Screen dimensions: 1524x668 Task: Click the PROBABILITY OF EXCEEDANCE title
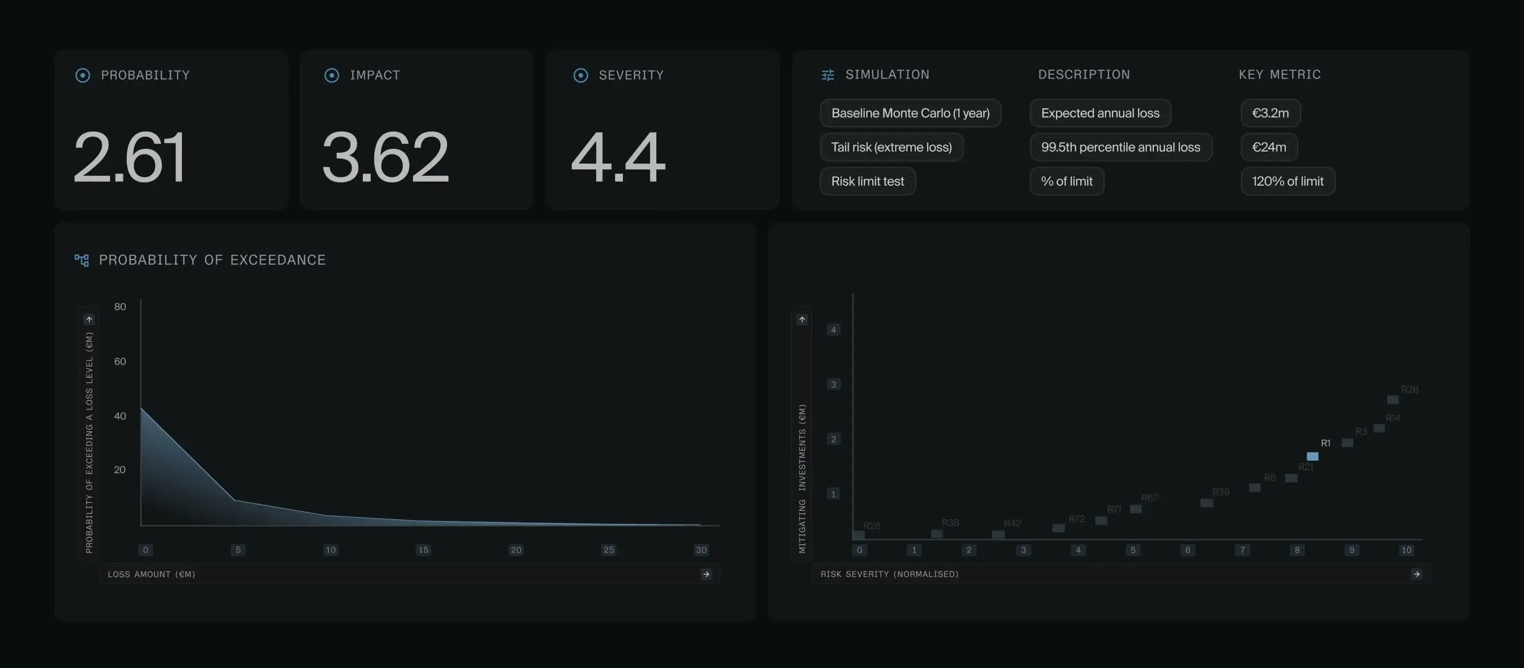point(212,260)
